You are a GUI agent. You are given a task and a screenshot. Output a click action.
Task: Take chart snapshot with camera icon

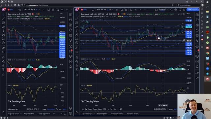184,10
